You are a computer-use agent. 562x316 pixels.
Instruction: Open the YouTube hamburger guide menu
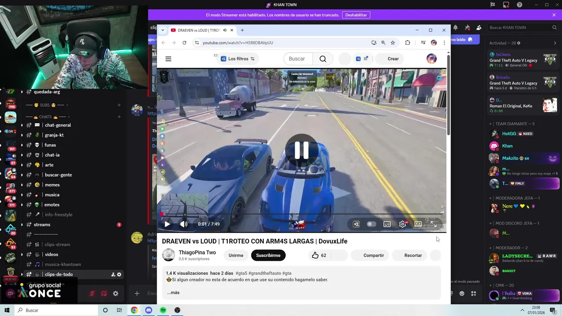point(168,59)
